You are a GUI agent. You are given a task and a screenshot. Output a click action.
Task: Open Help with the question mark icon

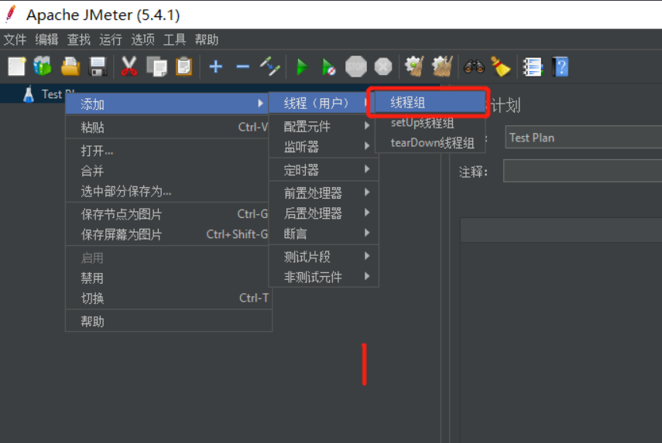click(561, 66)
